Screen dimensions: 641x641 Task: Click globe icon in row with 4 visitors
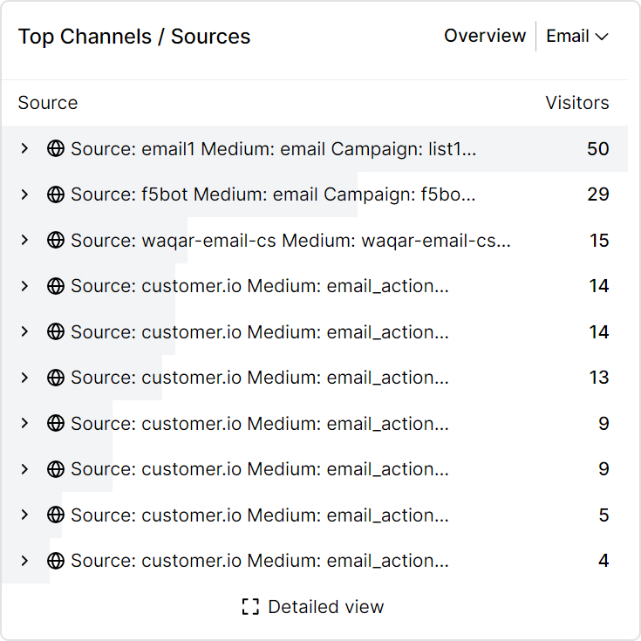pyautogui.click(x=56, y=561)
